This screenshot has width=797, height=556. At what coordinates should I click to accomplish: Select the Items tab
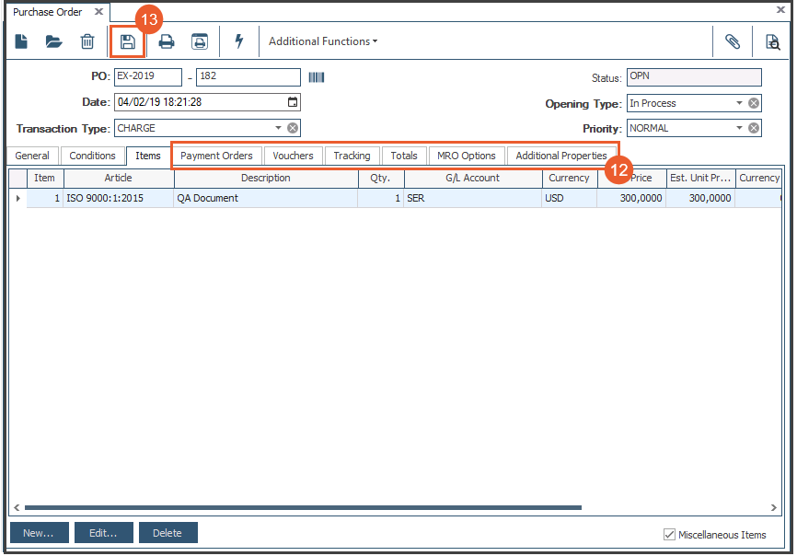148,156
